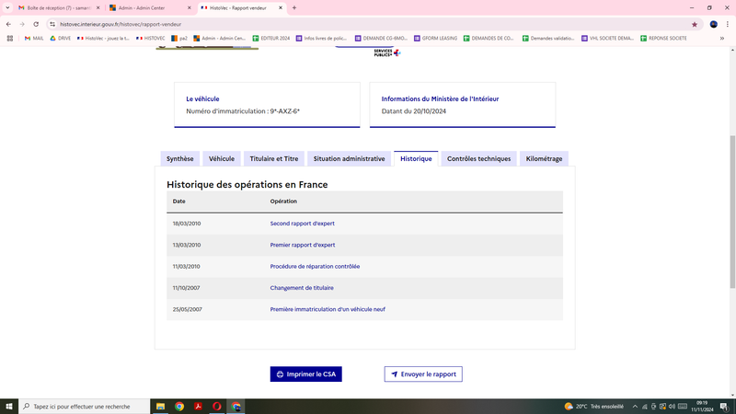Open the Situation administrative tab

point(349,158)
